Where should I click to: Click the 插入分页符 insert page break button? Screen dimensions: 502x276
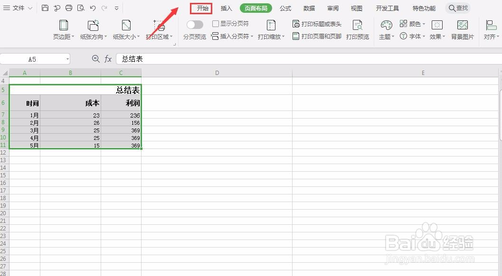[x=232, y=35]
